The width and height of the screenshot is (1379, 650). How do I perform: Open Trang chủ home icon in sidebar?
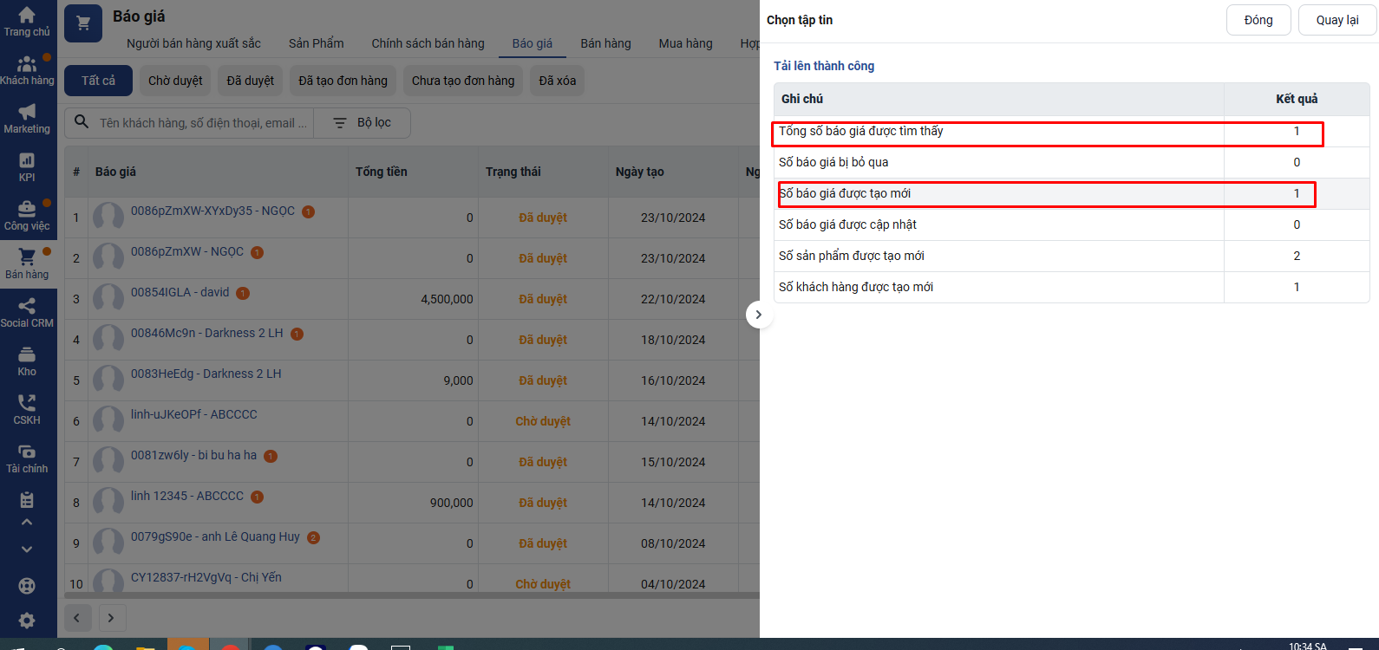pos(27,21)
